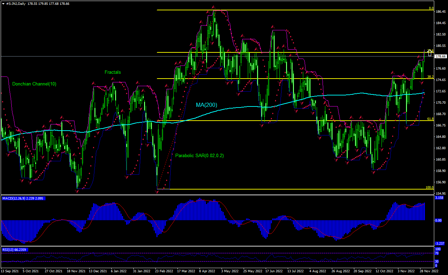Select the 0.0 Fibonacci level line

pos(276,10)
